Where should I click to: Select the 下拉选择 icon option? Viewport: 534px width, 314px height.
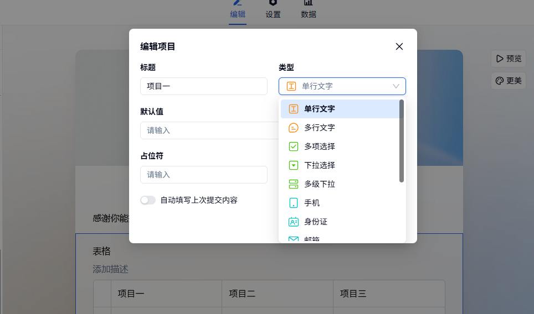coord(294,165)
